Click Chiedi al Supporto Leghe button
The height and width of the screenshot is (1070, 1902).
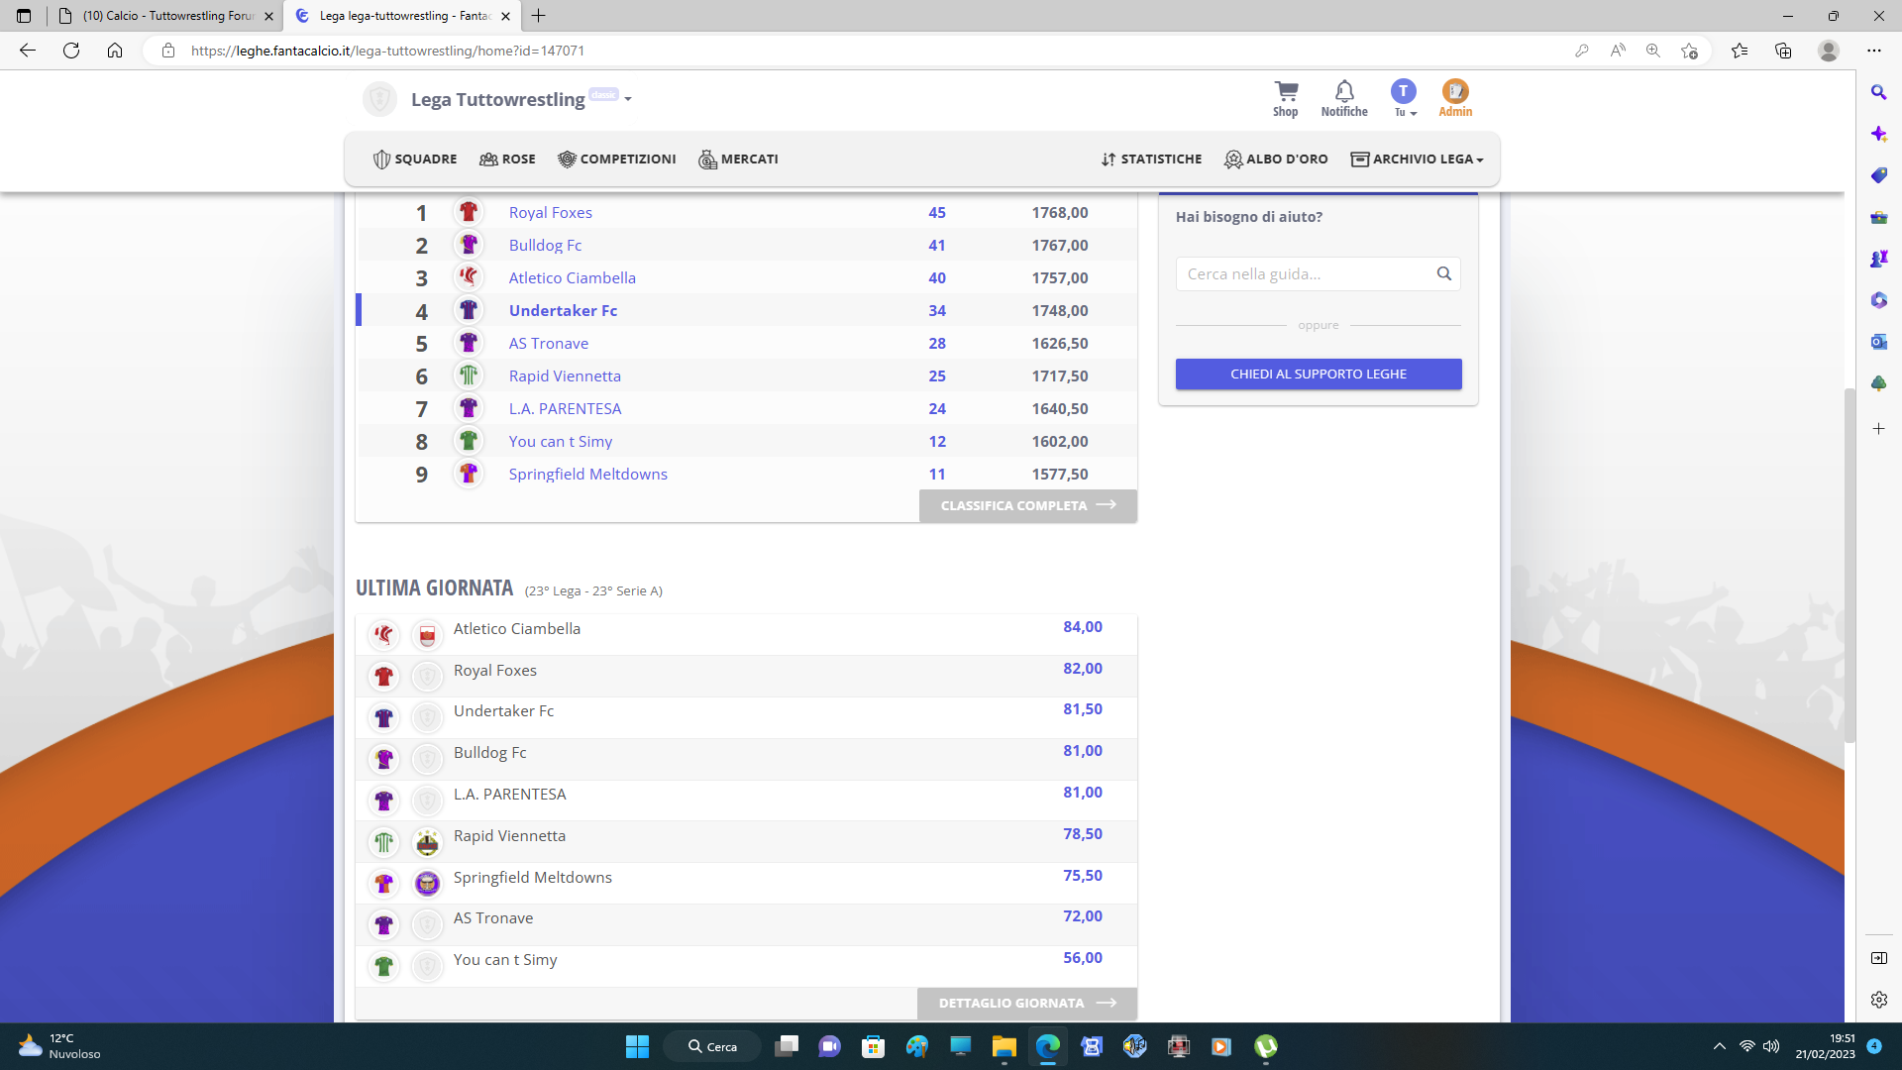[x=1318, y=374]
